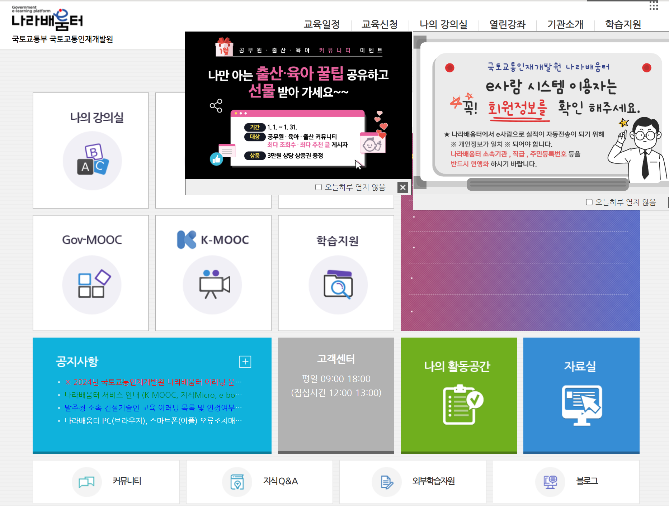Open the 교육신청 menu

(380, 24)
